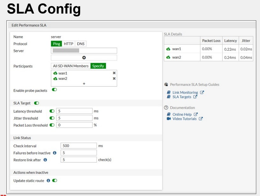
Task: Switch off Update static route
Action: [x=54, y=180]
